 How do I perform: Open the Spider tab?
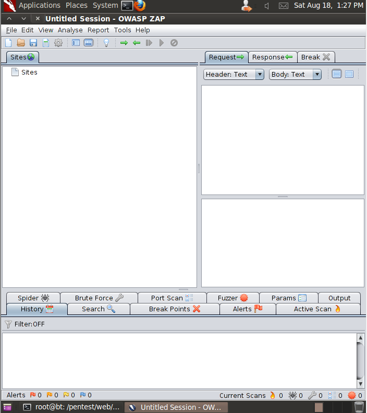click(33, 298)
